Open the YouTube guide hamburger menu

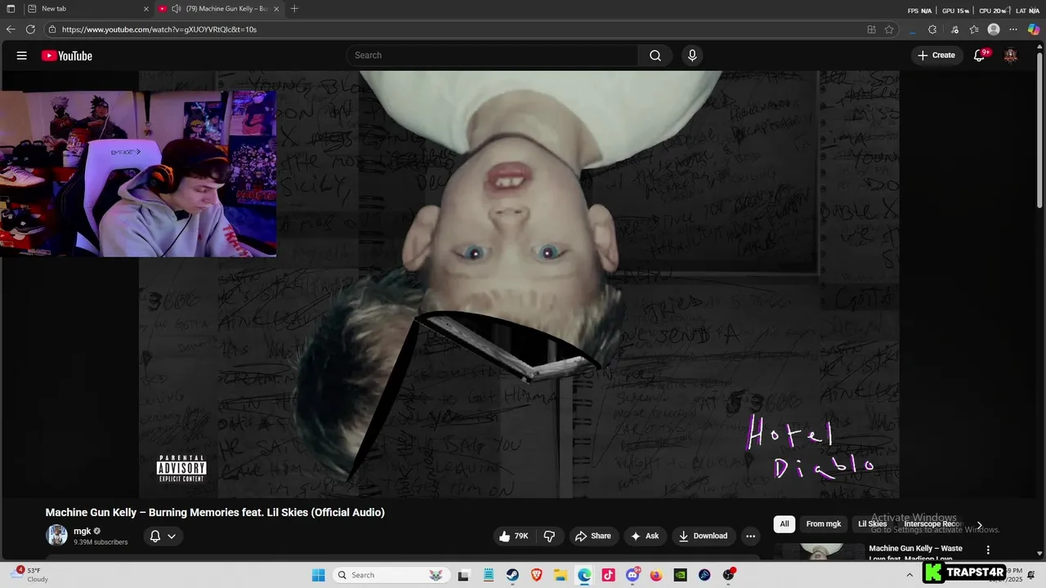[22, 56]
